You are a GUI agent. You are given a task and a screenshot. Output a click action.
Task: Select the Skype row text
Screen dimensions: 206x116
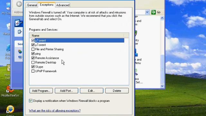[39, 67]
